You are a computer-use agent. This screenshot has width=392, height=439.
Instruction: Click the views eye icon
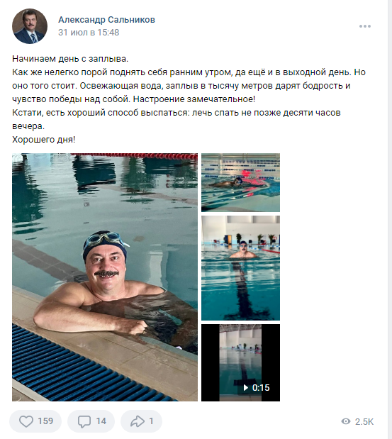click(x=346, y=421)
